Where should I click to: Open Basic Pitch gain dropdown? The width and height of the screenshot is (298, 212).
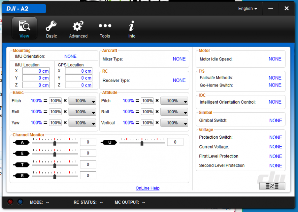82,101
